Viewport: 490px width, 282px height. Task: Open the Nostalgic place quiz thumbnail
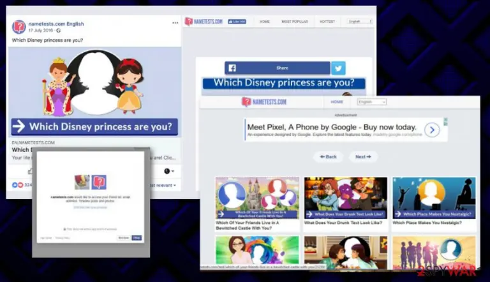point(434,198)
